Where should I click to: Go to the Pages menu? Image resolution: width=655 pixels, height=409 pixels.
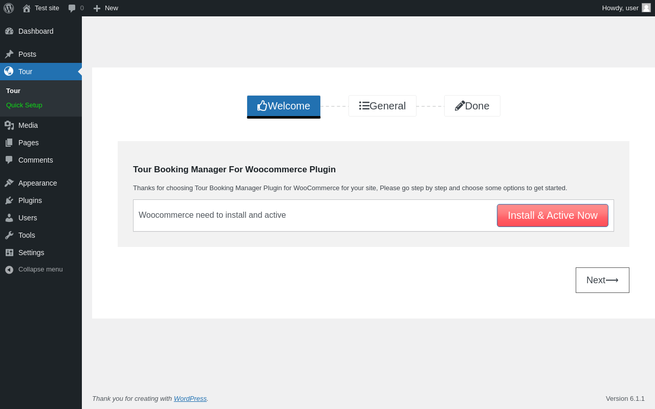click(x=41, y=143)
